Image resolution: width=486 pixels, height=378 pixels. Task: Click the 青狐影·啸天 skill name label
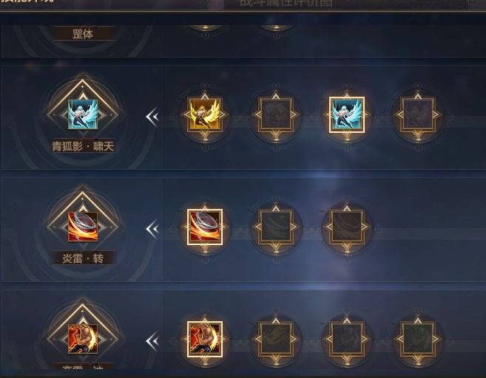(x=83, y=146)
